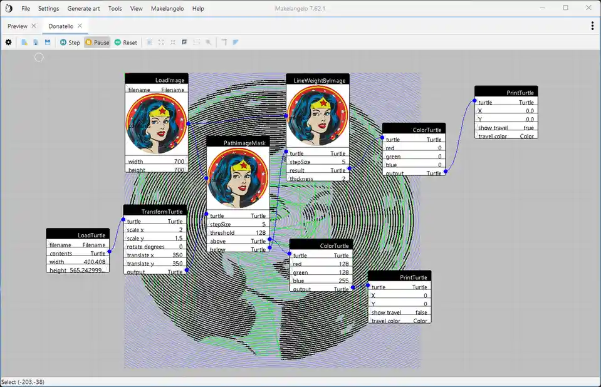Click the LoadTurtle filename field

(78, 244)
